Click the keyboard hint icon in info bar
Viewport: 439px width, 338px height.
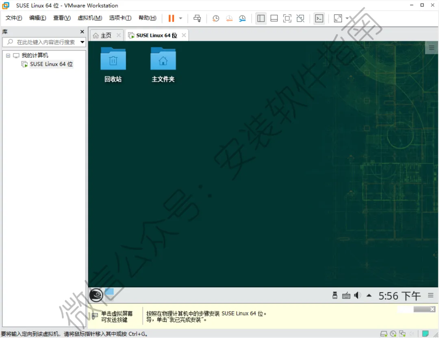click(x=95, y=316)
